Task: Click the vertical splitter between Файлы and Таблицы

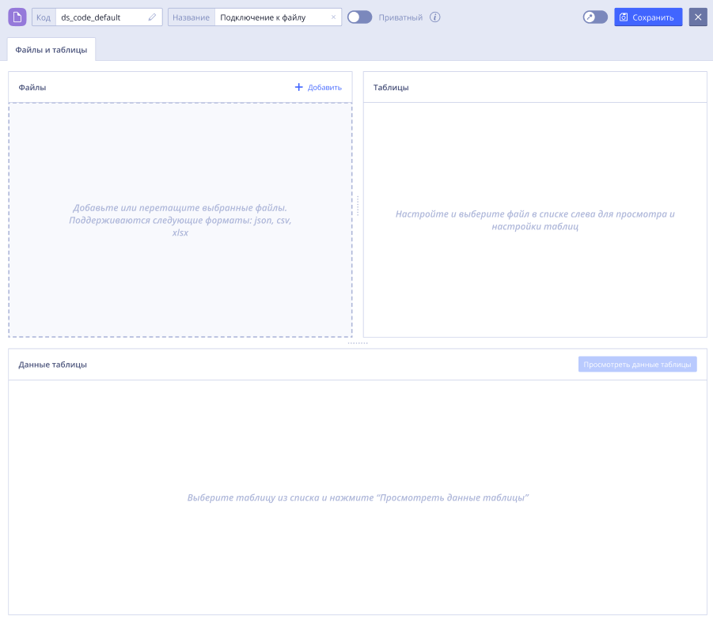Action: (x=358, y=206)
